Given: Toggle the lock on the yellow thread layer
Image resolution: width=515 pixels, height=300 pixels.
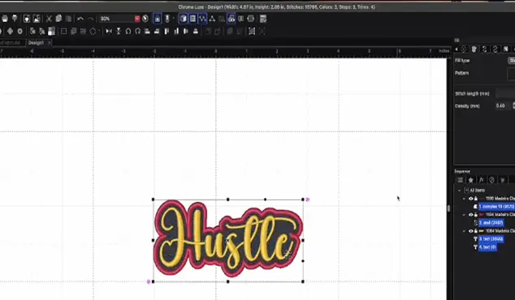Looking at the screenshot, I should 475,231.
